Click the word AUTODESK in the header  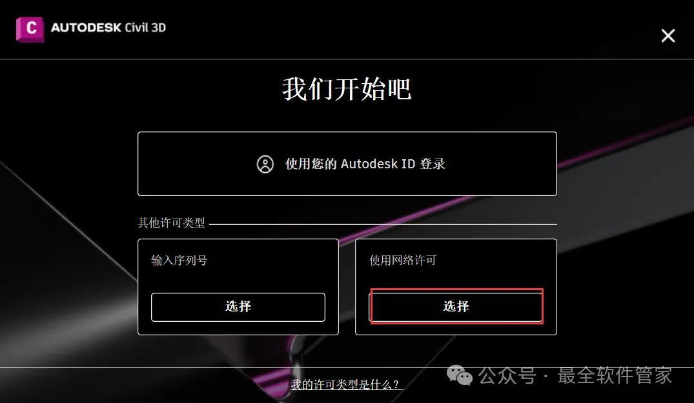87,27
